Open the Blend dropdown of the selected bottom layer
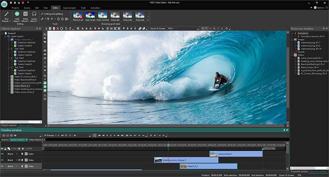329x177 pixels. coord(16,166)
